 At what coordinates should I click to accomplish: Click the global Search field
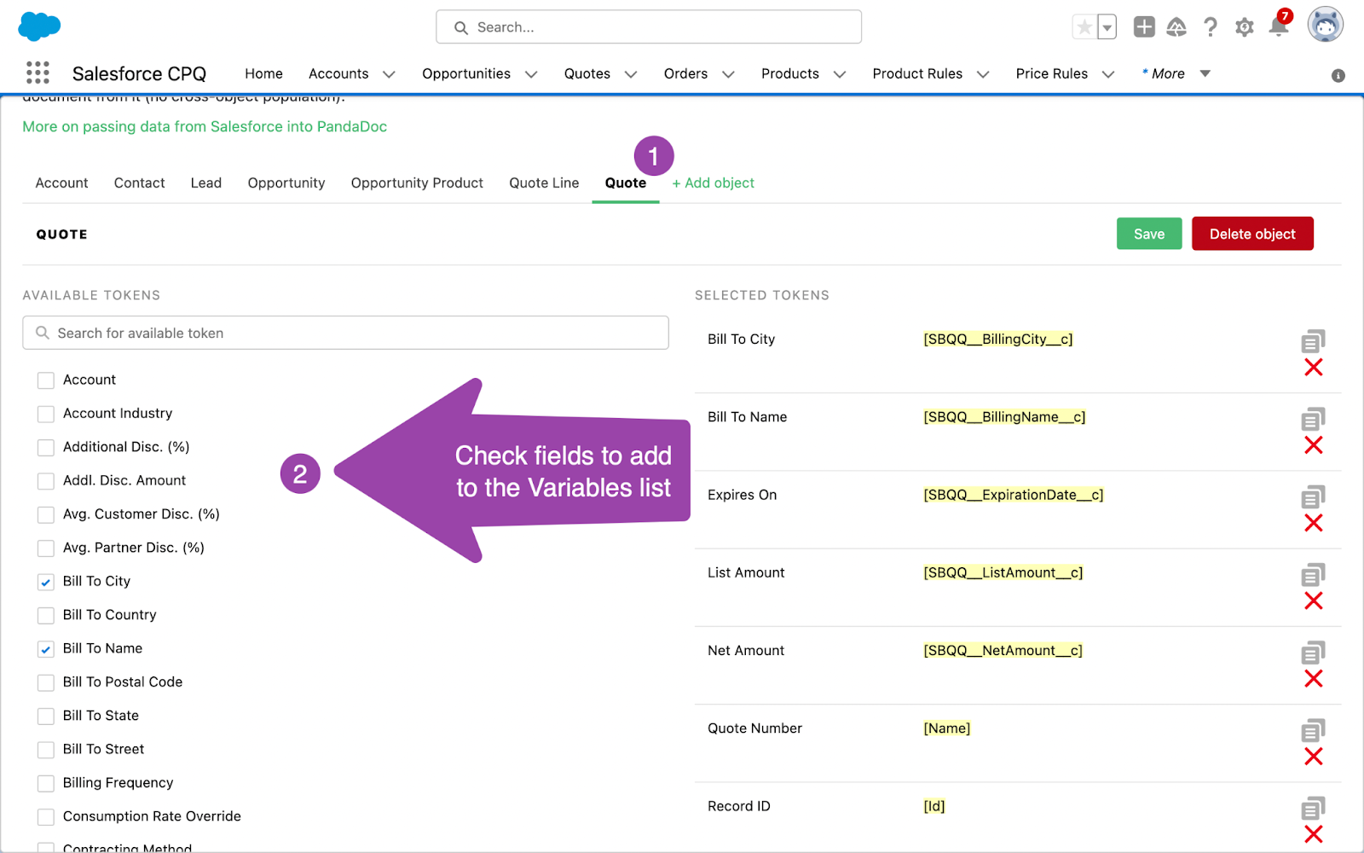coord(649,27)
